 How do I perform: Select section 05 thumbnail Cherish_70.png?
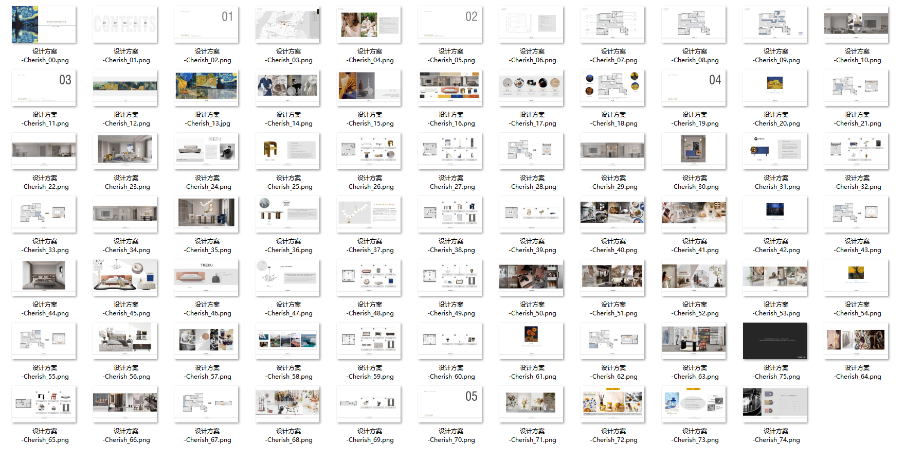click(450, 404)
